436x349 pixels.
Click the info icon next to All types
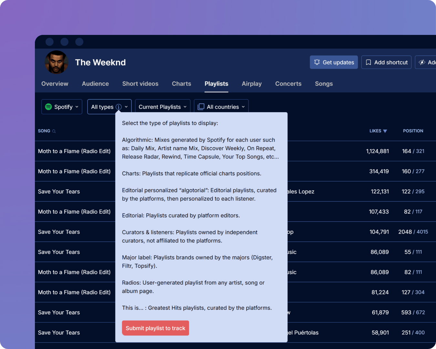[119, 107]
